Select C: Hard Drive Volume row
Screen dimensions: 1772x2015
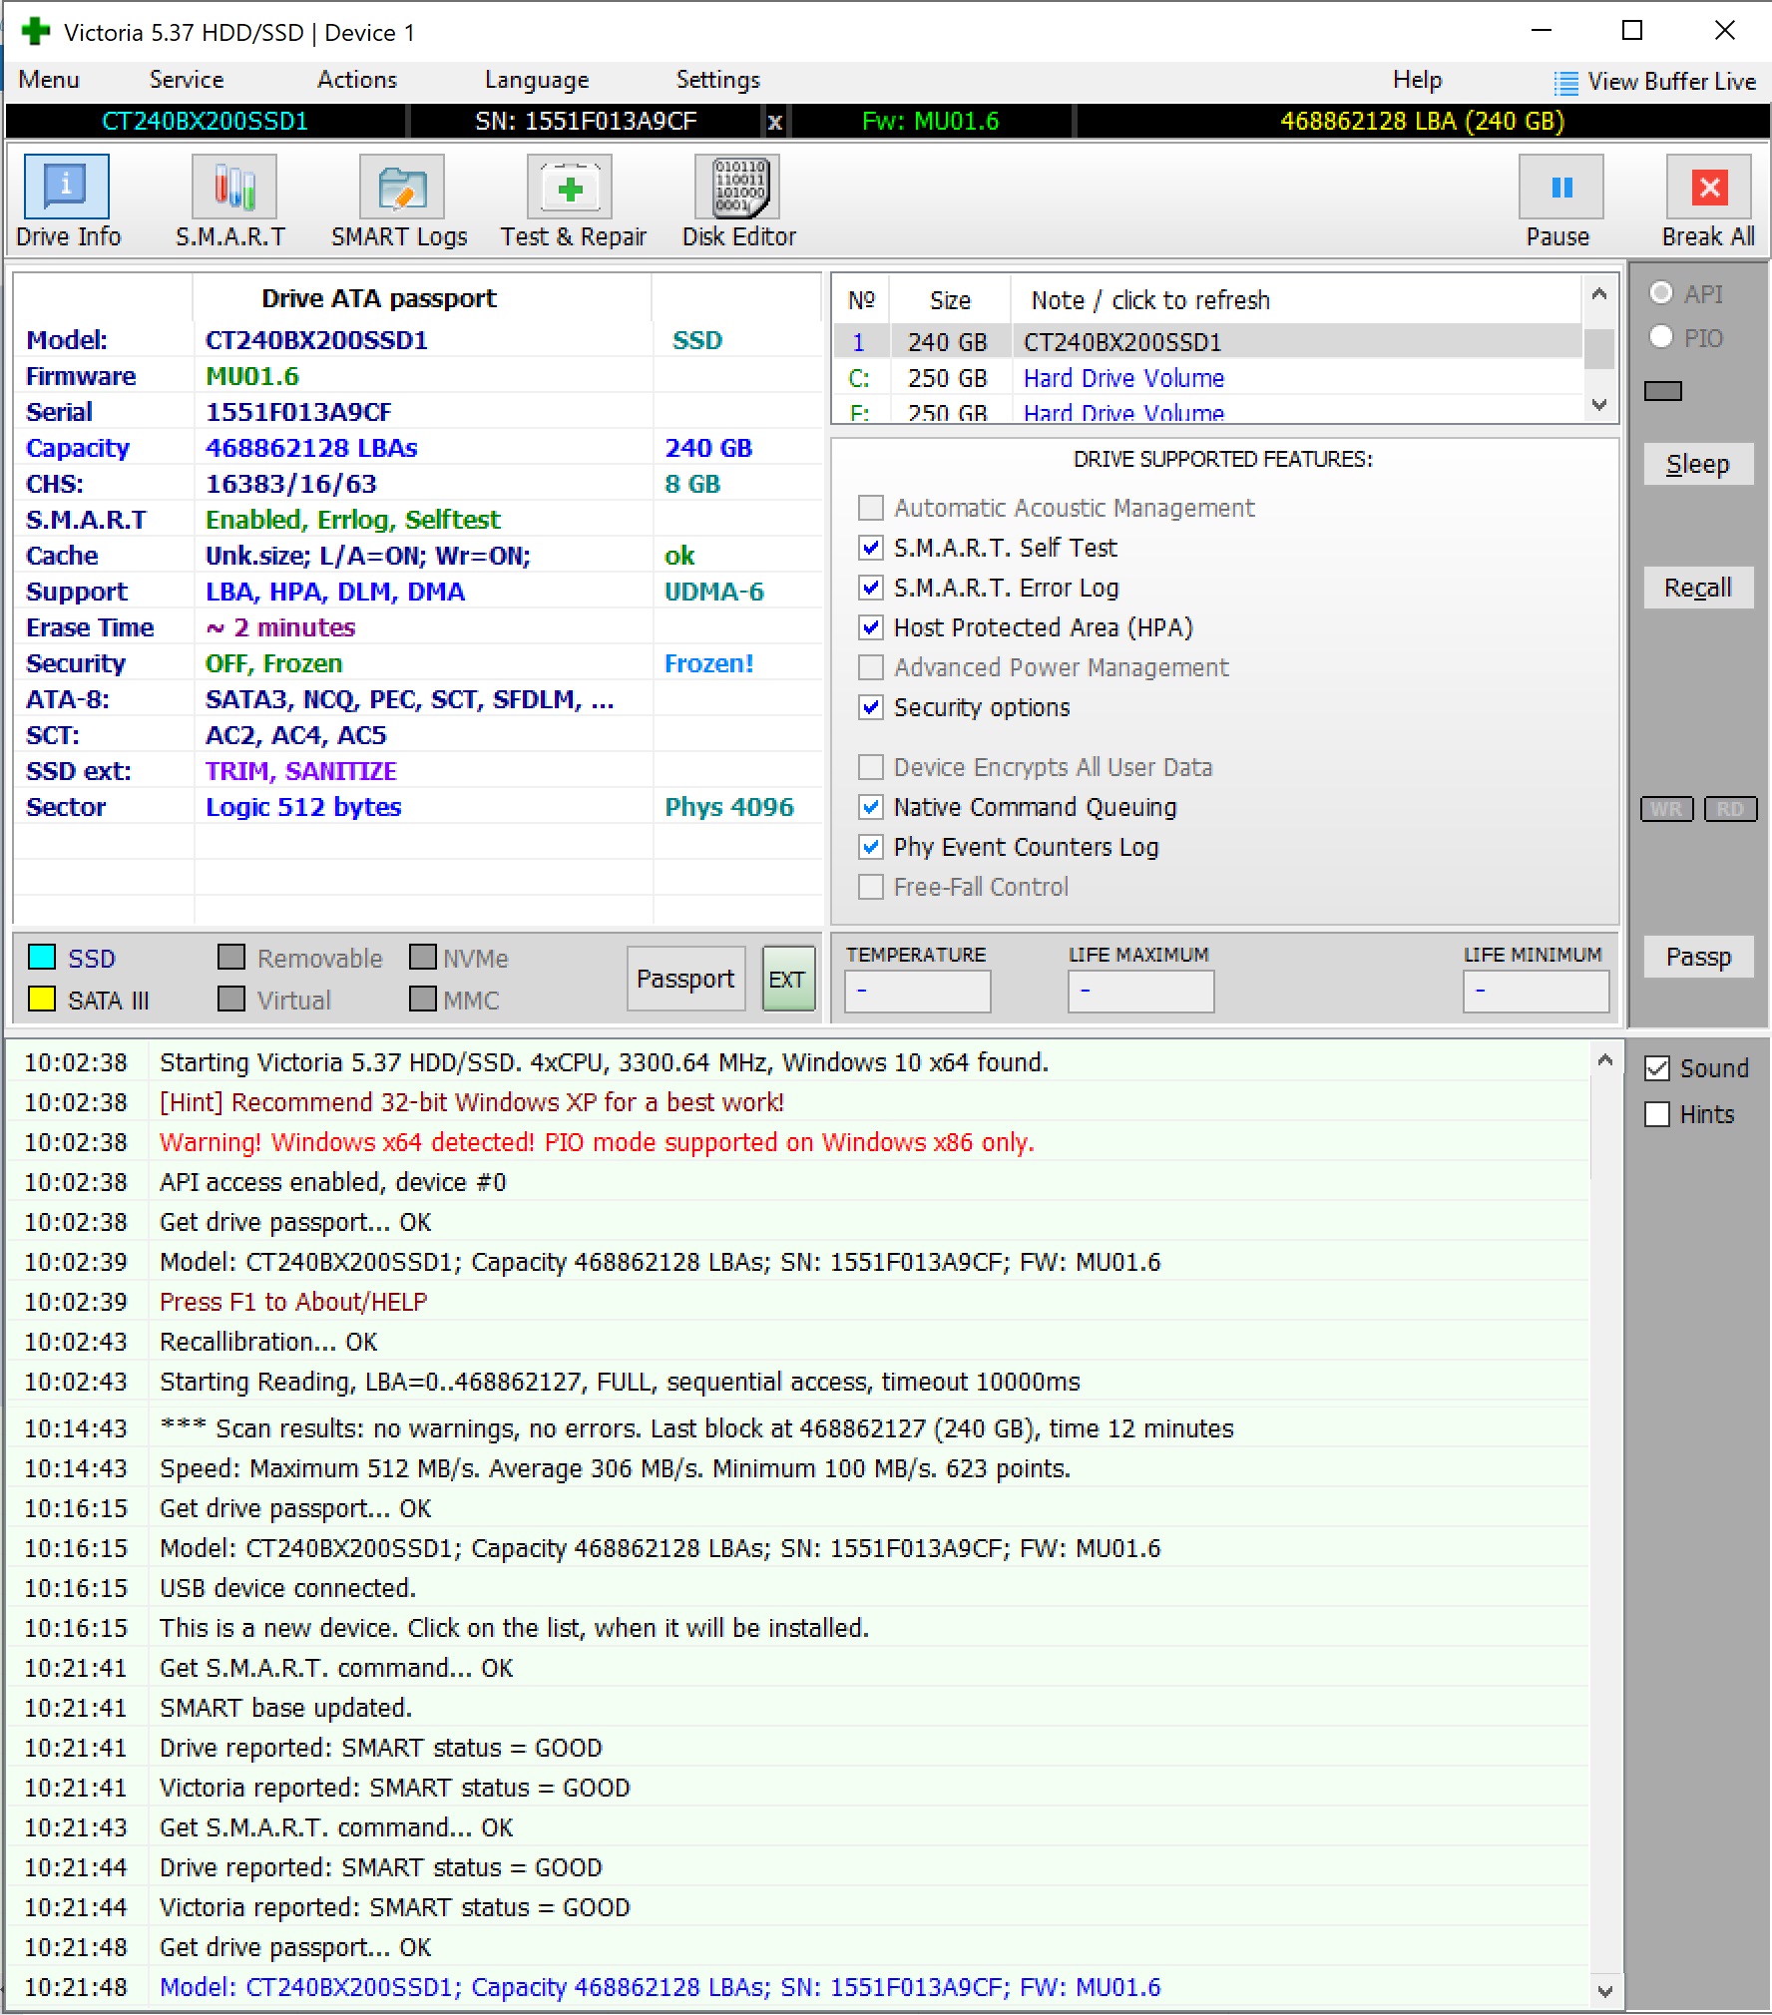point(1207,378)
